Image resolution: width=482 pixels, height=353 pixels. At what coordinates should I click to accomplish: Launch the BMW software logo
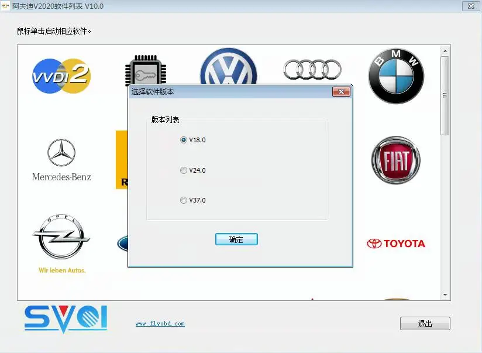pos(396,76)
